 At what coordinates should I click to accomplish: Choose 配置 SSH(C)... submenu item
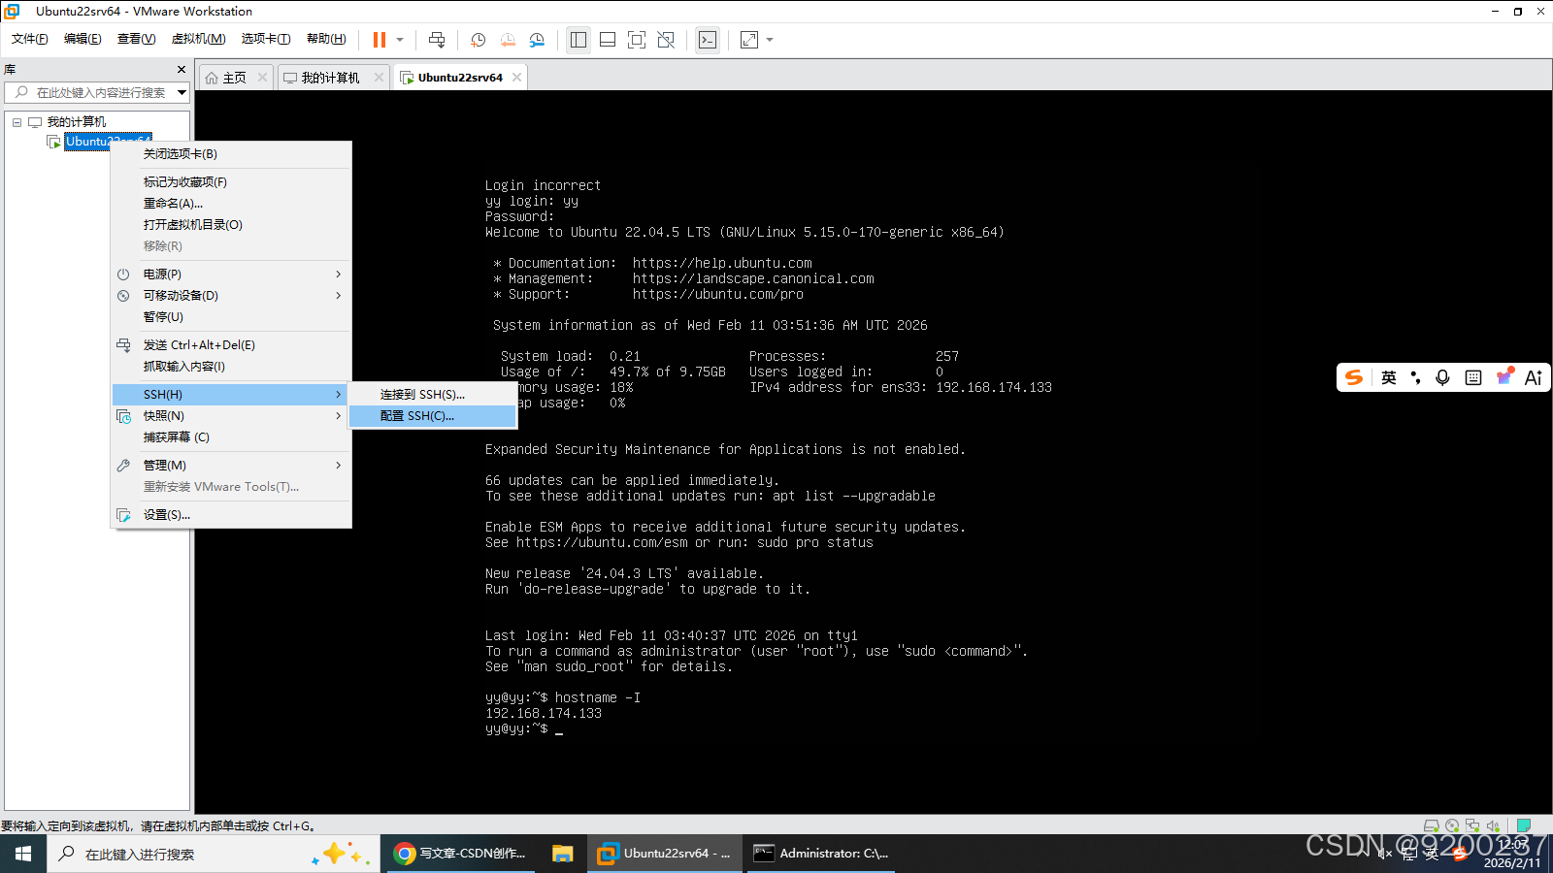click(433, 416)
